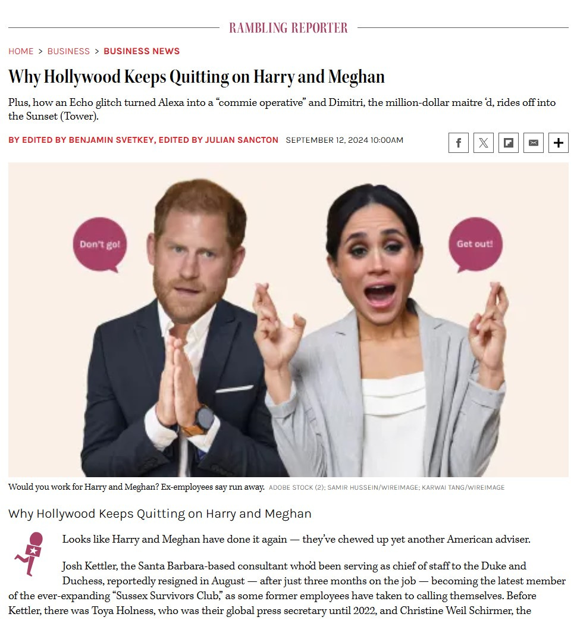Click the article subtitle about Echo glitch
Screen dimensions: 577x620
[282, 109]
